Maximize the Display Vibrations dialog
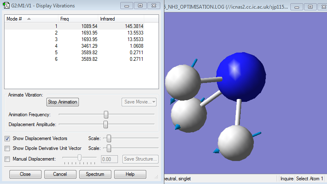This screenshot has height=184, width=327. (140, 6)
